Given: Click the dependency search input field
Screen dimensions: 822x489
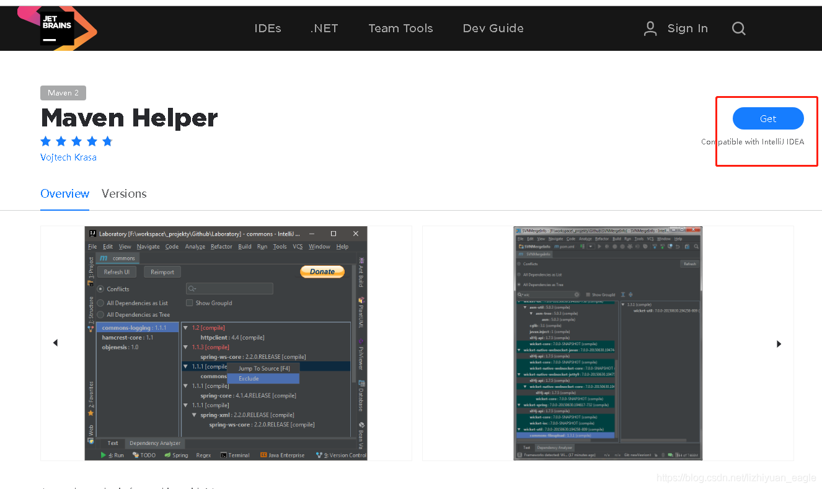Looking at the screenshot, I should [229, 288].
